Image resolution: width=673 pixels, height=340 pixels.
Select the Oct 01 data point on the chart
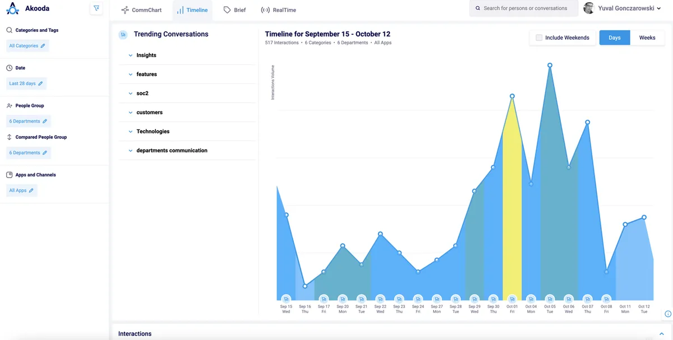click(x=512, y=96)
